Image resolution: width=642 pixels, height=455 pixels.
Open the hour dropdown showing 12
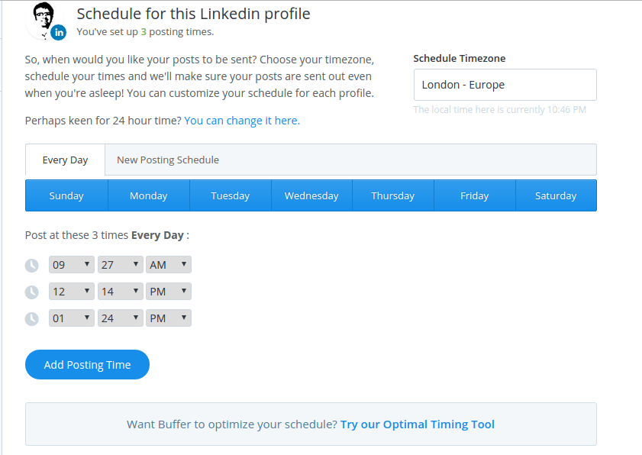72,292
